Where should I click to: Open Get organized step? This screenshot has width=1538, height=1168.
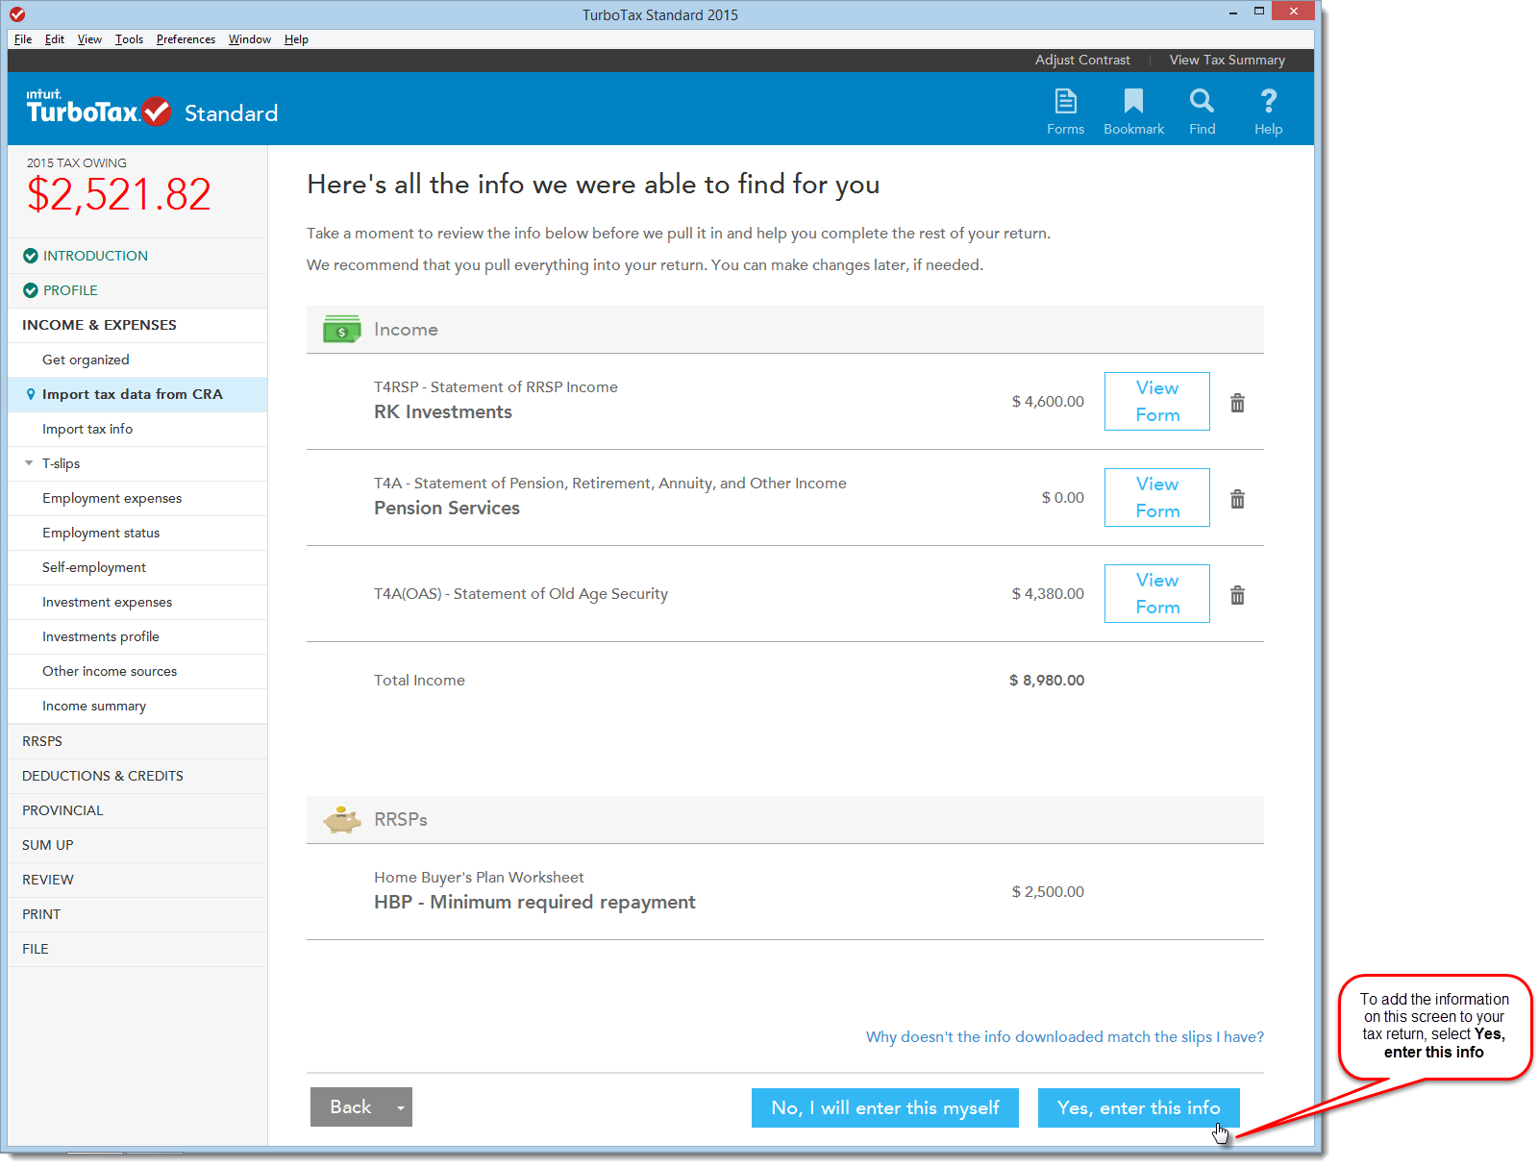pos(137,360)
